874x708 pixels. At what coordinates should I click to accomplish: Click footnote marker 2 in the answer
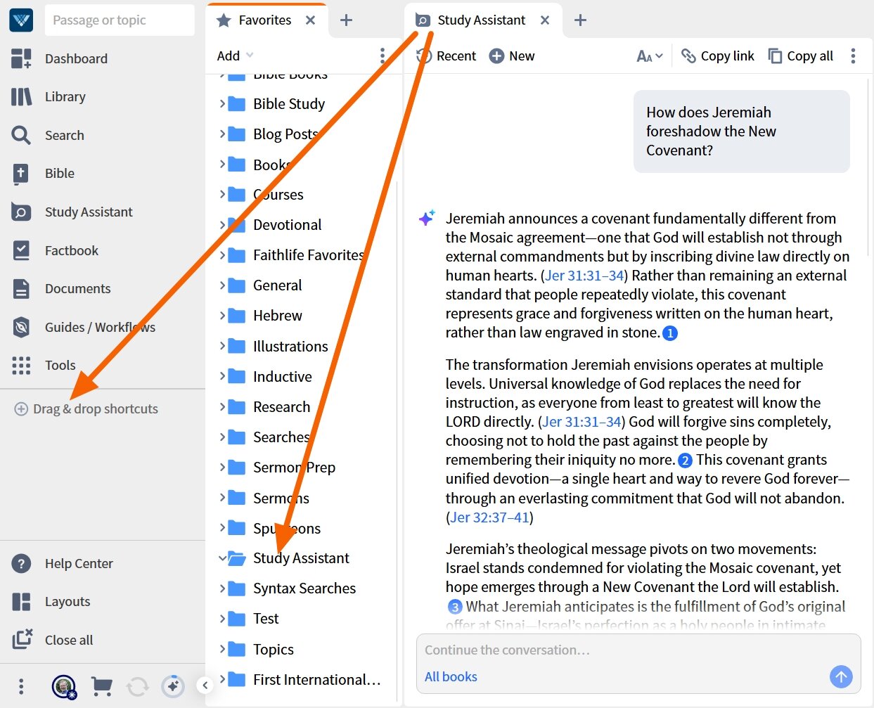685,461
